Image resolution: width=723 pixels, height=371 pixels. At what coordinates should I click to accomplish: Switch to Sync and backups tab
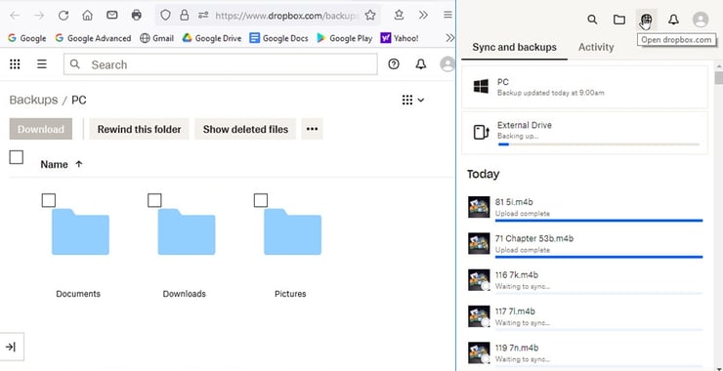(x=514, y=47)
